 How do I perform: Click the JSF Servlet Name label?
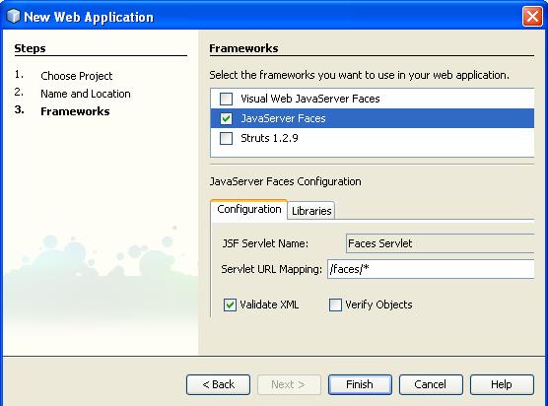(x=265, y=243)
